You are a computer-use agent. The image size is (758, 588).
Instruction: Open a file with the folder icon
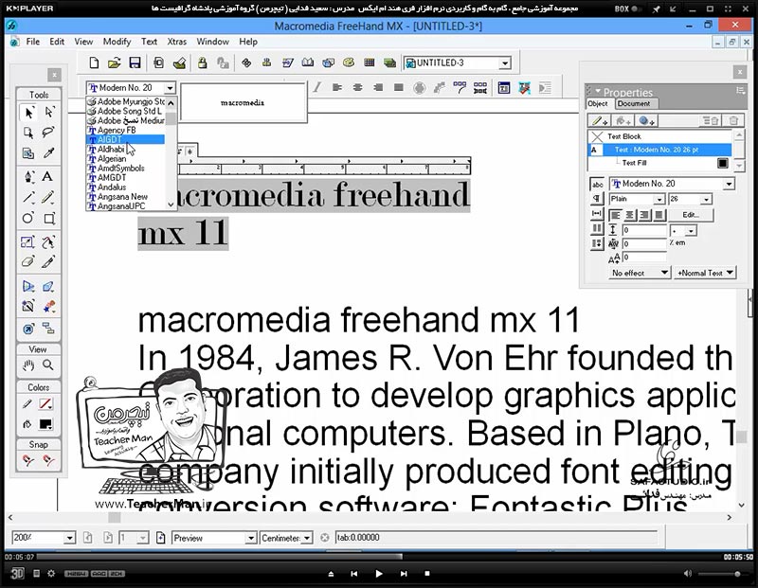(x=114, y=62)
